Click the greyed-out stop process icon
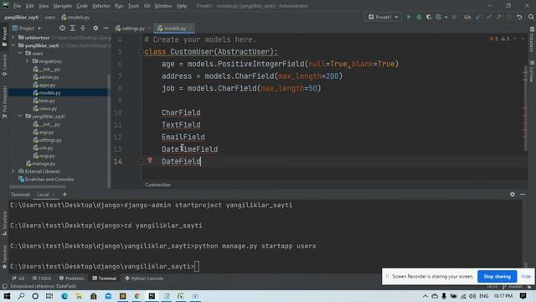Viewport: 536px width, 302px height. (x=454, y=17)
